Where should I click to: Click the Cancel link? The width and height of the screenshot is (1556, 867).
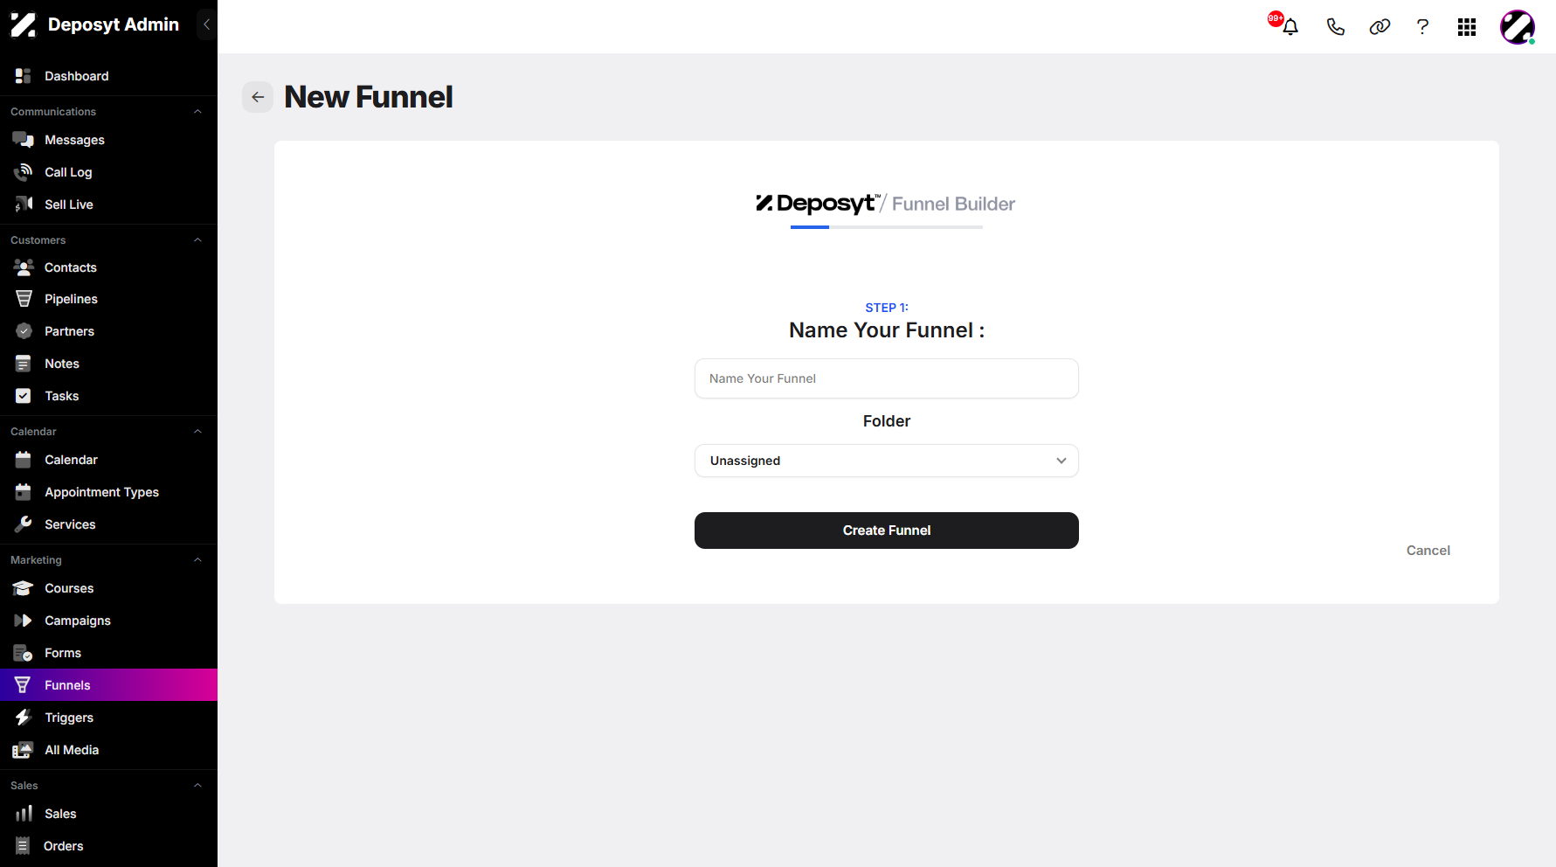pyautogui.click(x=1428, y=551)
